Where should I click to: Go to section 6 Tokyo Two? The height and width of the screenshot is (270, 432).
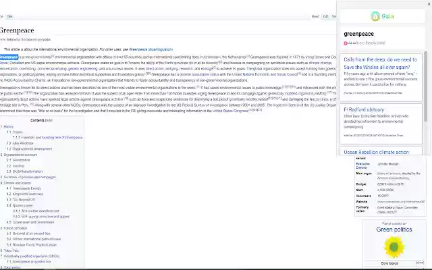coord(9,250)
